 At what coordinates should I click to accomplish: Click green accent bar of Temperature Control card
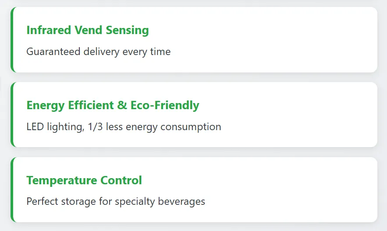[x=12, y=190]
